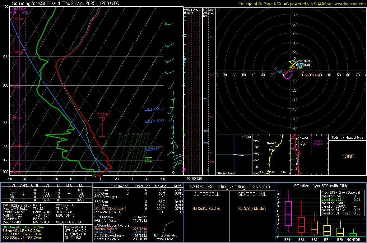This screenshot has width=367, height=243.
Task: Select the SFC parcel row
Action: click(x=47, y=190)
